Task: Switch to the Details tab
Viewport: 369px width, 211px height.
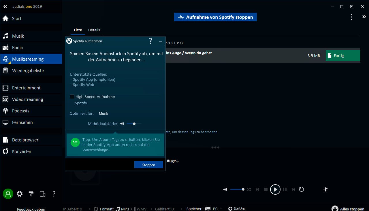Action: tap(94, 30)
